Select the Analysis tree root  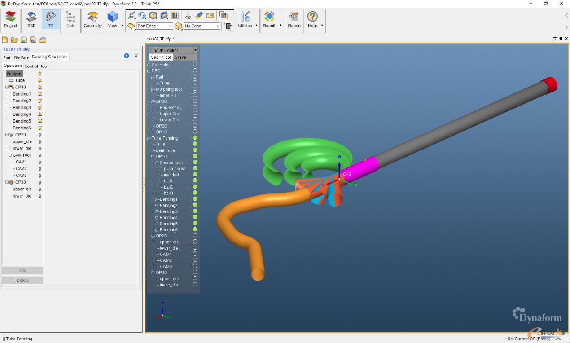click(14, 74)
